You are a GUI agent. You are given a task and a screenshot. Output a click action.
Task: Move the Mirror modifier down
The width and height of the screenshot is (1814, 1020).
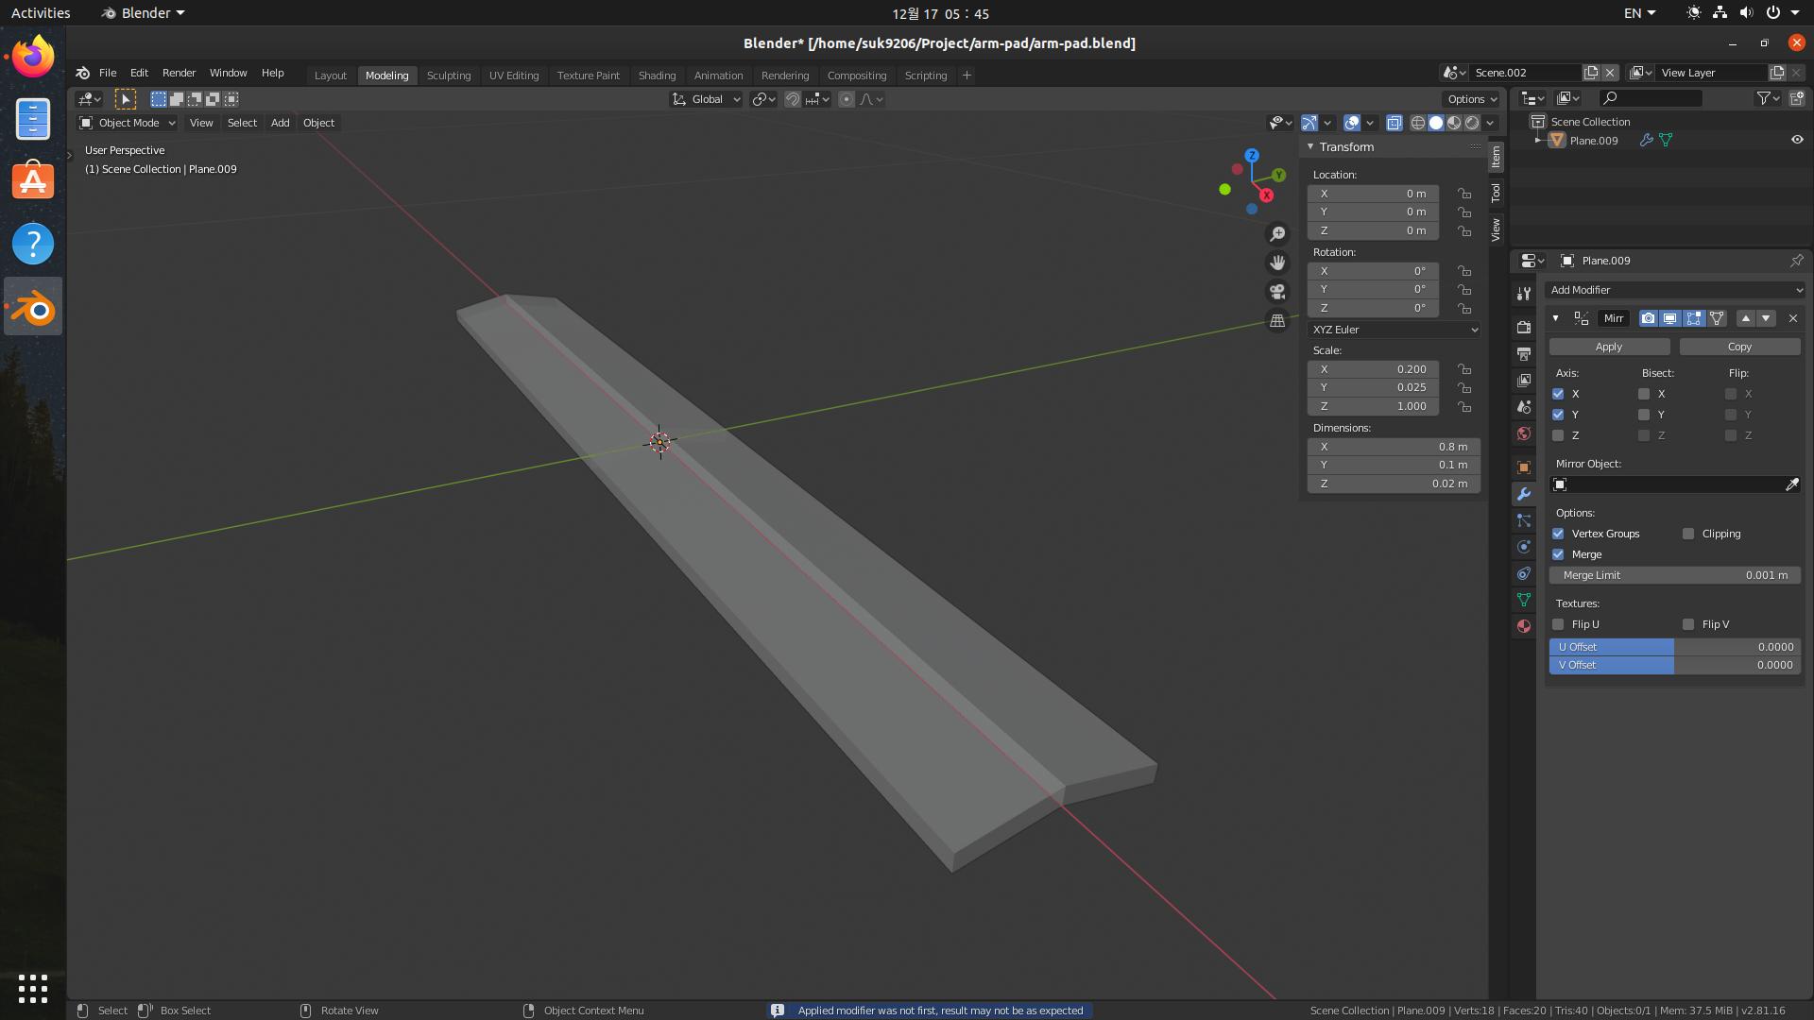[1766, 318]
